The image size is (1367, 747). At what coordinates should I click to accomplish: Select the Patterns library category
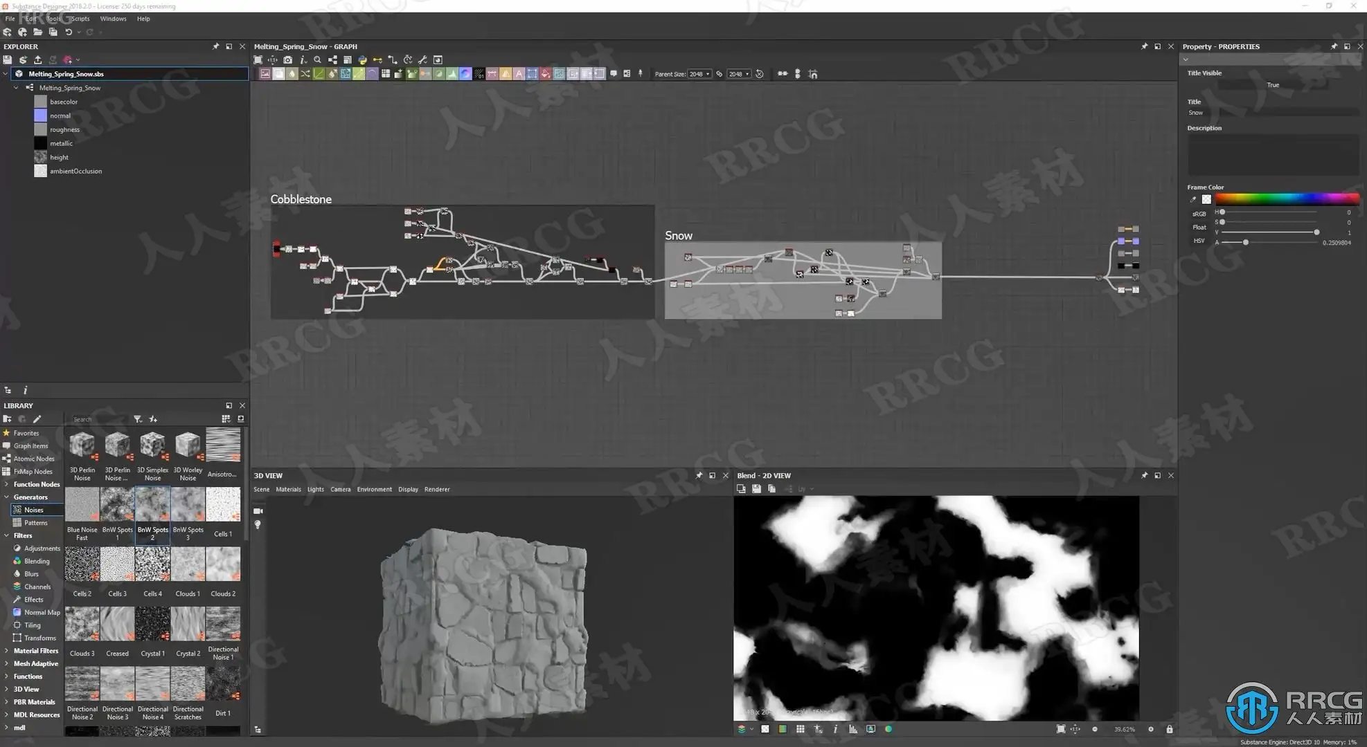(x=35, y=523)
